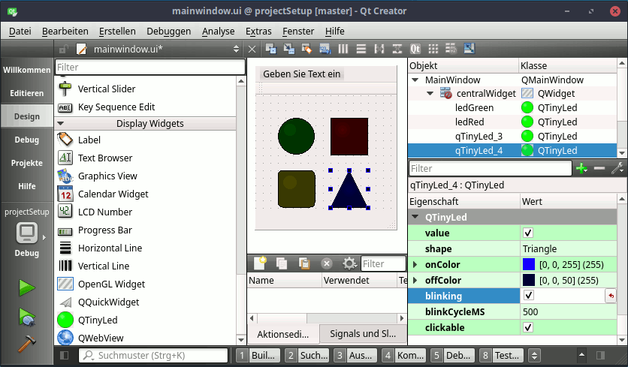
Task: Apply grid layout icon
Action: (x=433, y=49)
